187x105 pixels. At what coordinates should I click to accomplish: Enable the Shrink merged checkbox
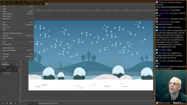[1, 73]
